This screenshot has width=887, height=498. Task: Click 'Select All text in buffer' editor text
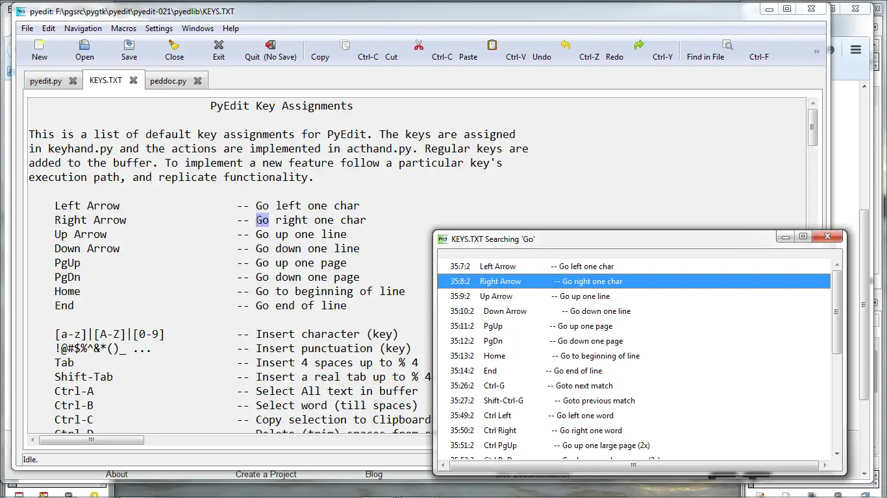337,391
